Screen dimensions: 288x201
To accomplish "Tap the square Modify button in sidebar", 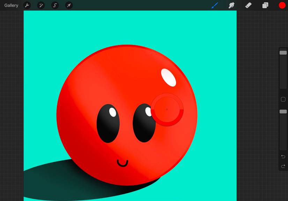I will 283,99.
